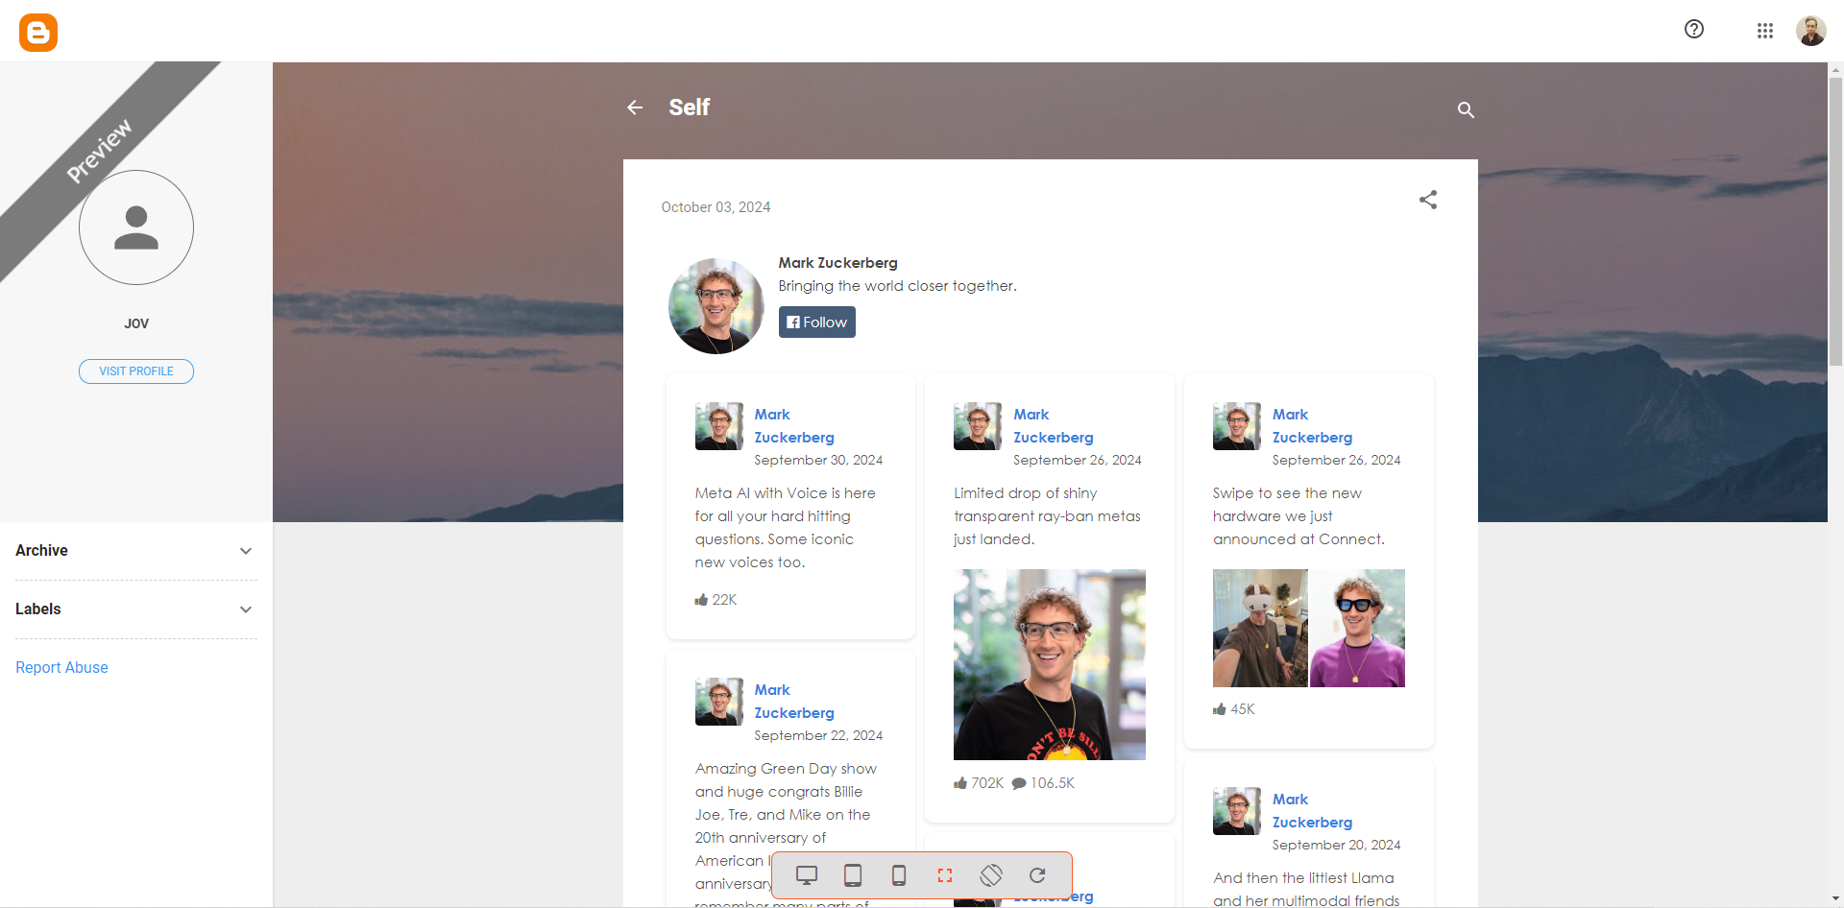Image resolution: width=1844 pixels, height=908 pixels.
Task: Open the VR headset selfie photo
Action: pyautogui.click(x=1260, y=629)
